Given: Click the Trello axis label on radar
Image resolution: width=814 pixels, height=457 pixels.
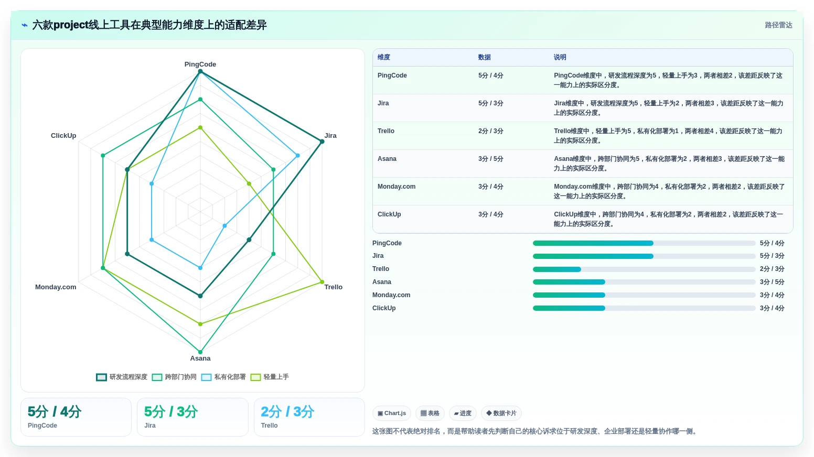Looking at the screenshot, I should tap(334, 287).
